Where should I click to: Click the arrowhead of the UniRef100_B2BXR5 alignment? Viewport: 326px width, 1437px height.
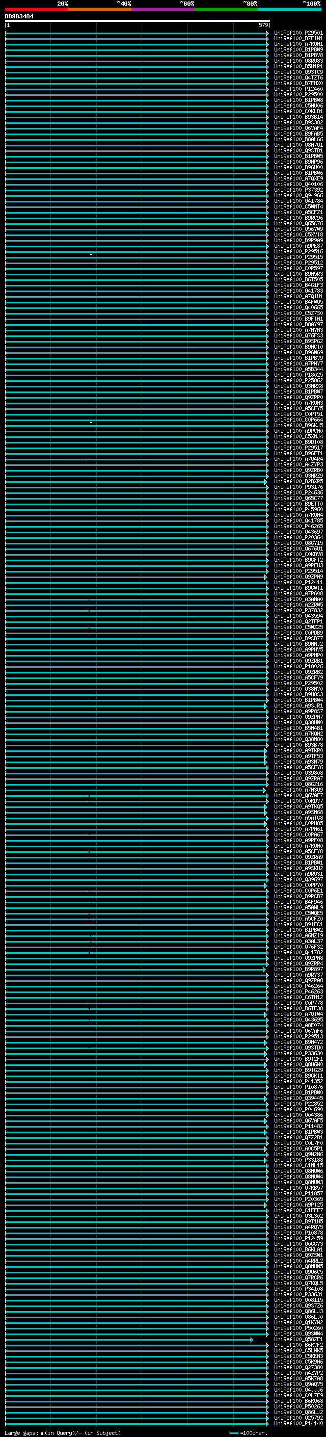(266, 481)
